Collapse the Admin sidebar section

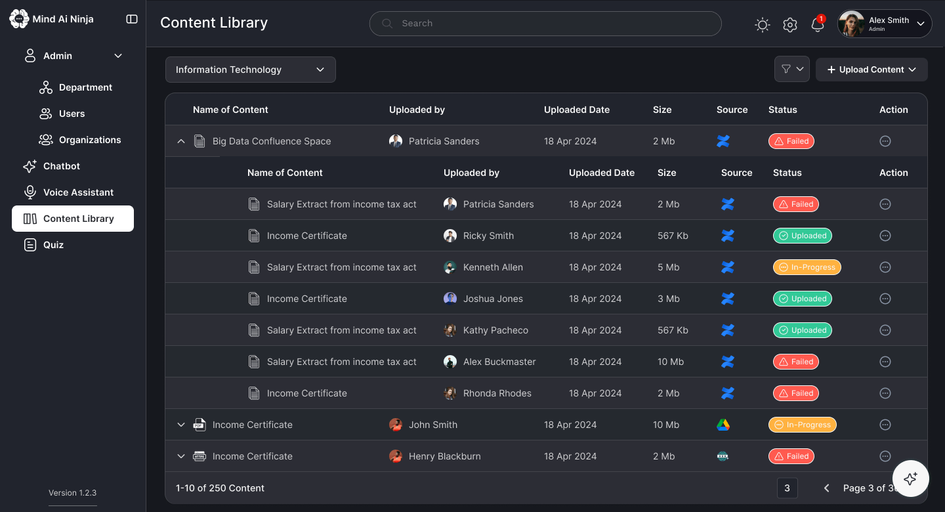pyautogui.click(x=118, y=56)
